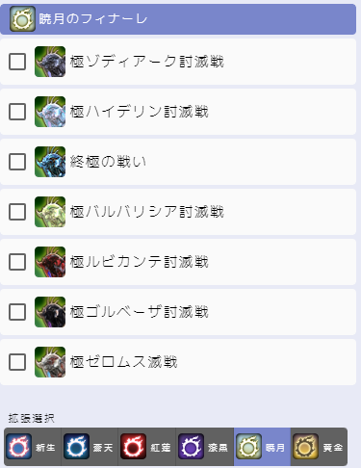Mark the 極バルバリシア討滅戦 checkbox
This screenshot has height=468, width=361.
[17, 212]
